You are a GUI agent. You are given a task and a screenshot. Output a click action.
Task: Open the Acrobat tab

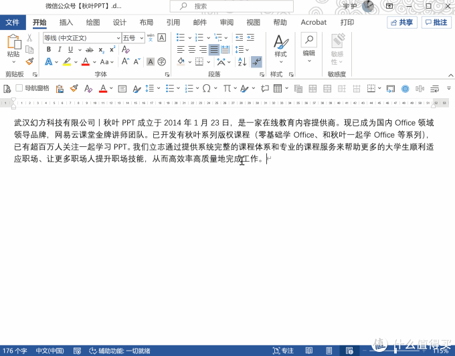314,22
